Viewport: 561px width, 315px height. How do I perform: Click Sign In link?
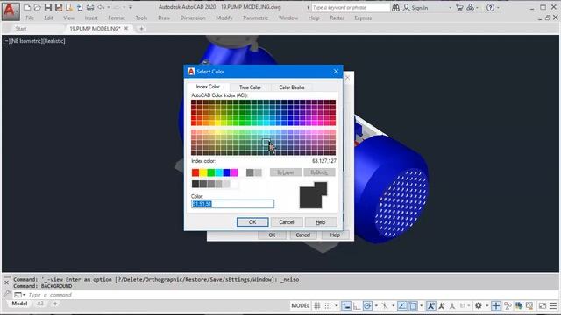(419, 8)
